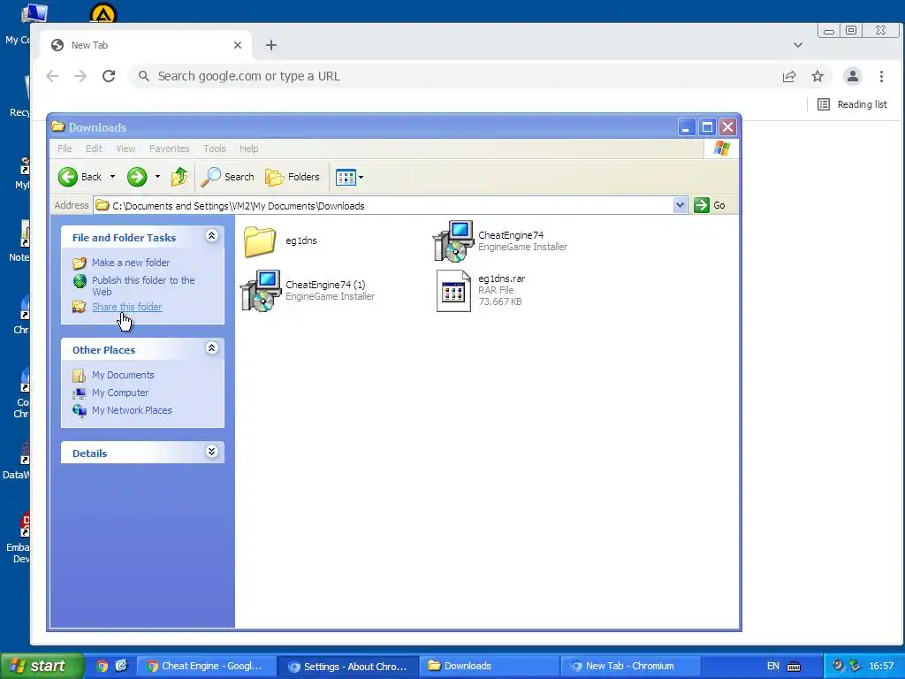Image resolution: width=905 pixels, height=679 pixels.
Task: Open the Views icon in Explorer toolbar
Action: tap(346, 177)
